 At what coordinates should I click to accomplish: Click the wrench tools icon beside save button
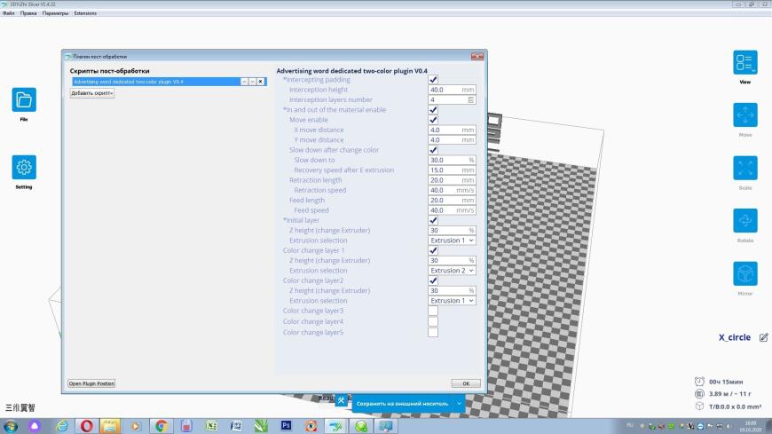(x=342, y=400)
